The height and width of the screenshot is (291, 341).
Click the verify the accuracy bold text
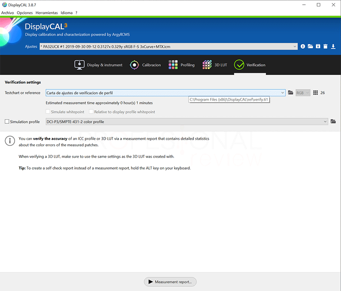(50, 138)
